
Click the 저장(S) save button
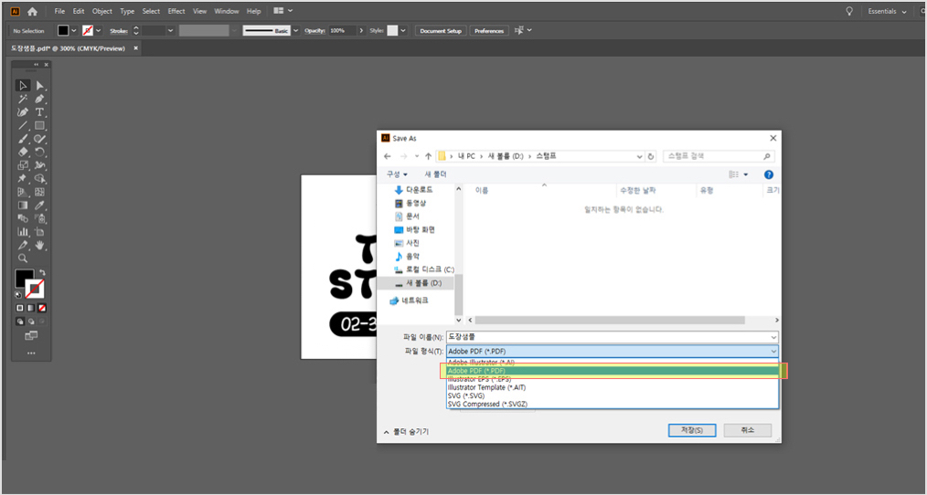[x=692, y=430]
